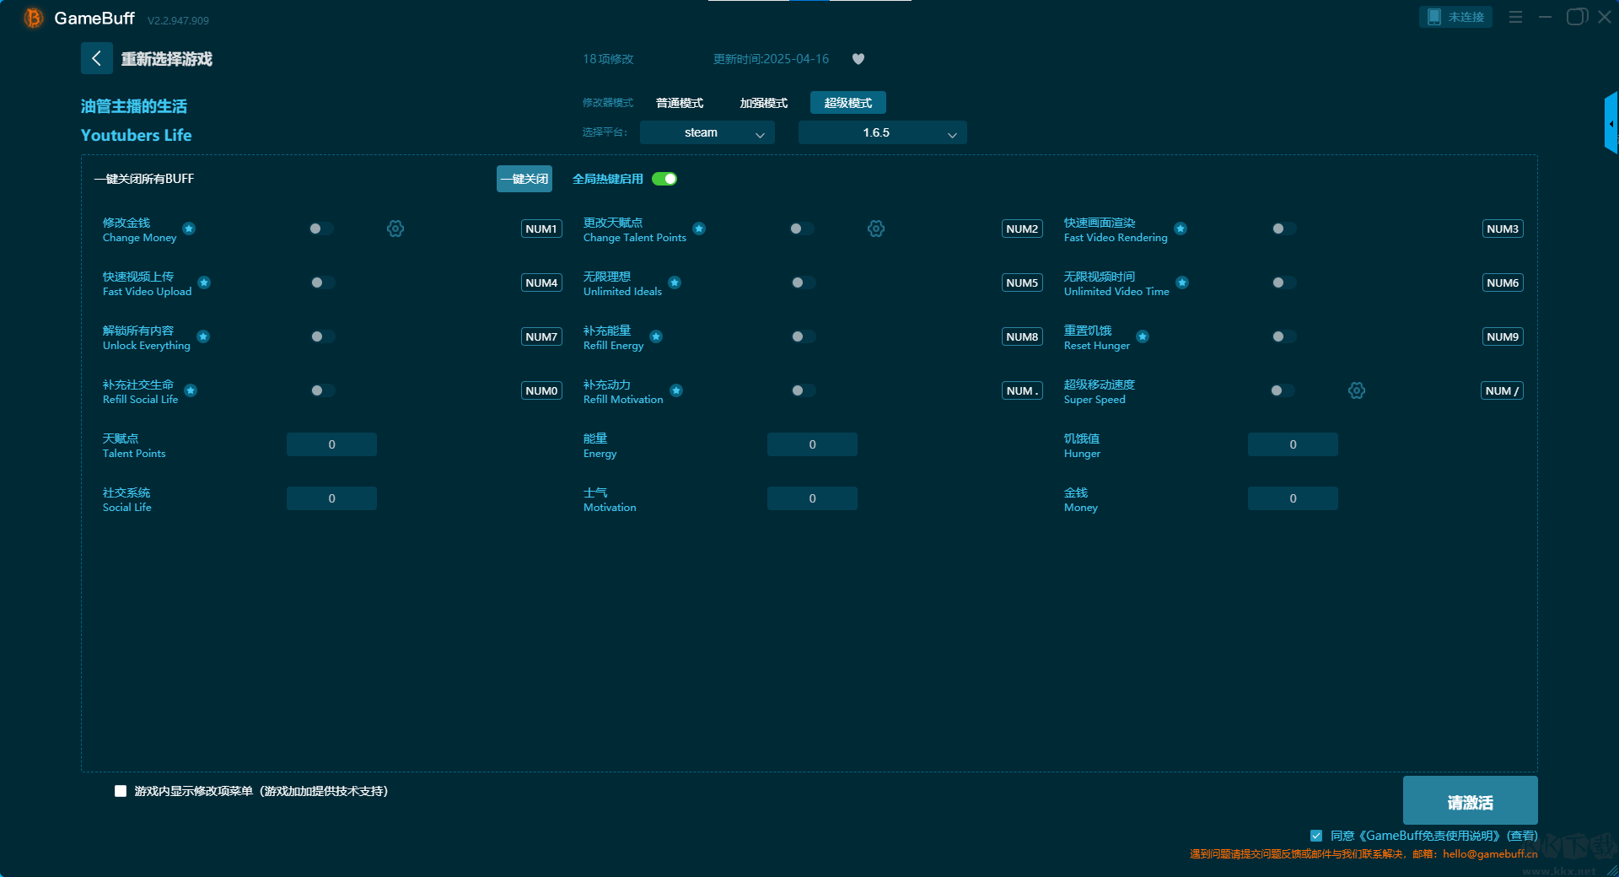Viewport: 1619px width, 877px height.
Task: Click hello@gamebuff.cn email text
Action: pyautogui.click(x=1490, y=854)
